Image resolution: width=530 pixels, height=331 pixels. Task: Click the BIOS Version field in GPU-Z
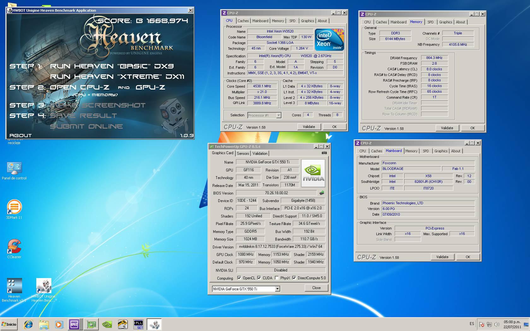click(276, 193)
